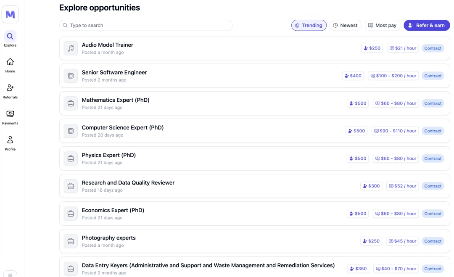Open Profile person icon in sidebar
This screenshot has height=277, width=454.
pyautogui.click(x=10, y=140)
